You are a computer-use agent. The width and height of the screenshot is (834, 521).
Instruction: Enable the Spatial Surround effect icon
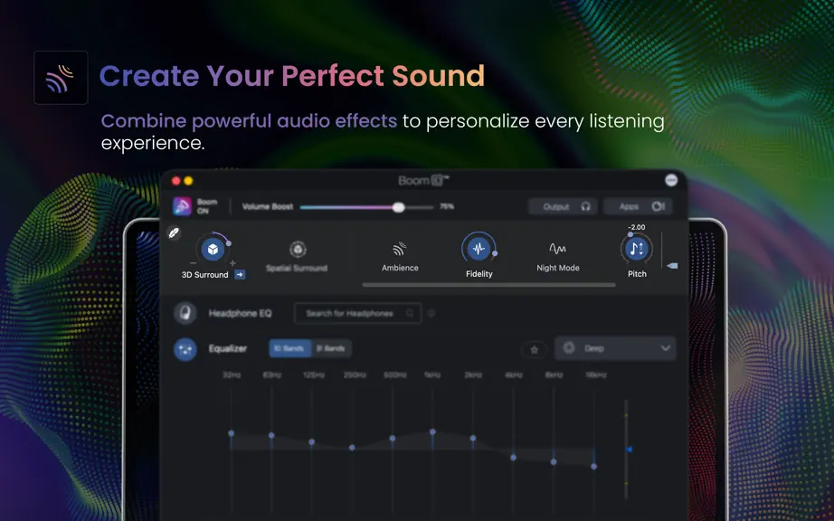[298, 249]
